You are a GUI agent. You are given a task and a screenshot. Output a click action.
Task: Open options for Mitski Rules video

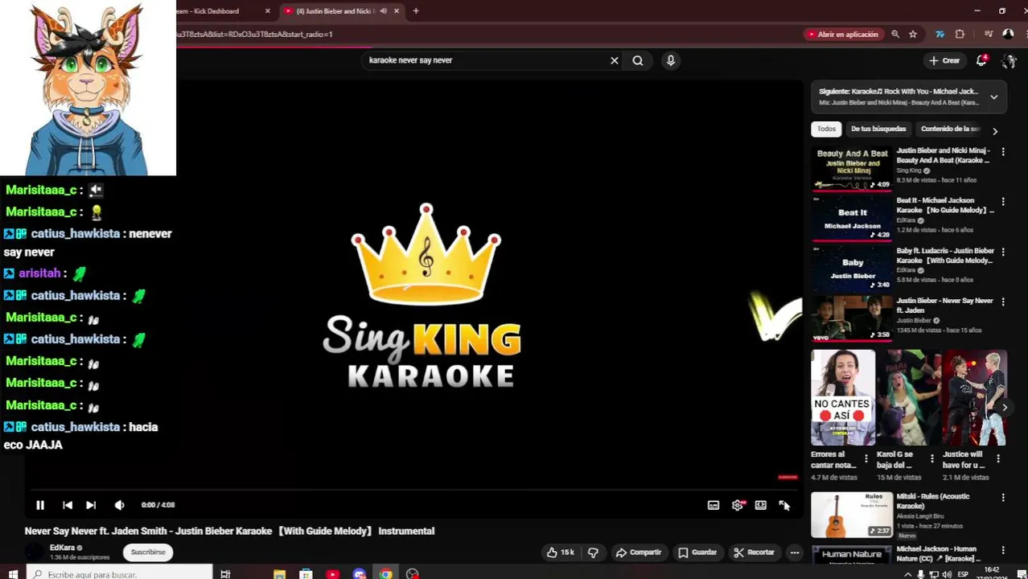tap(1003, 498)
